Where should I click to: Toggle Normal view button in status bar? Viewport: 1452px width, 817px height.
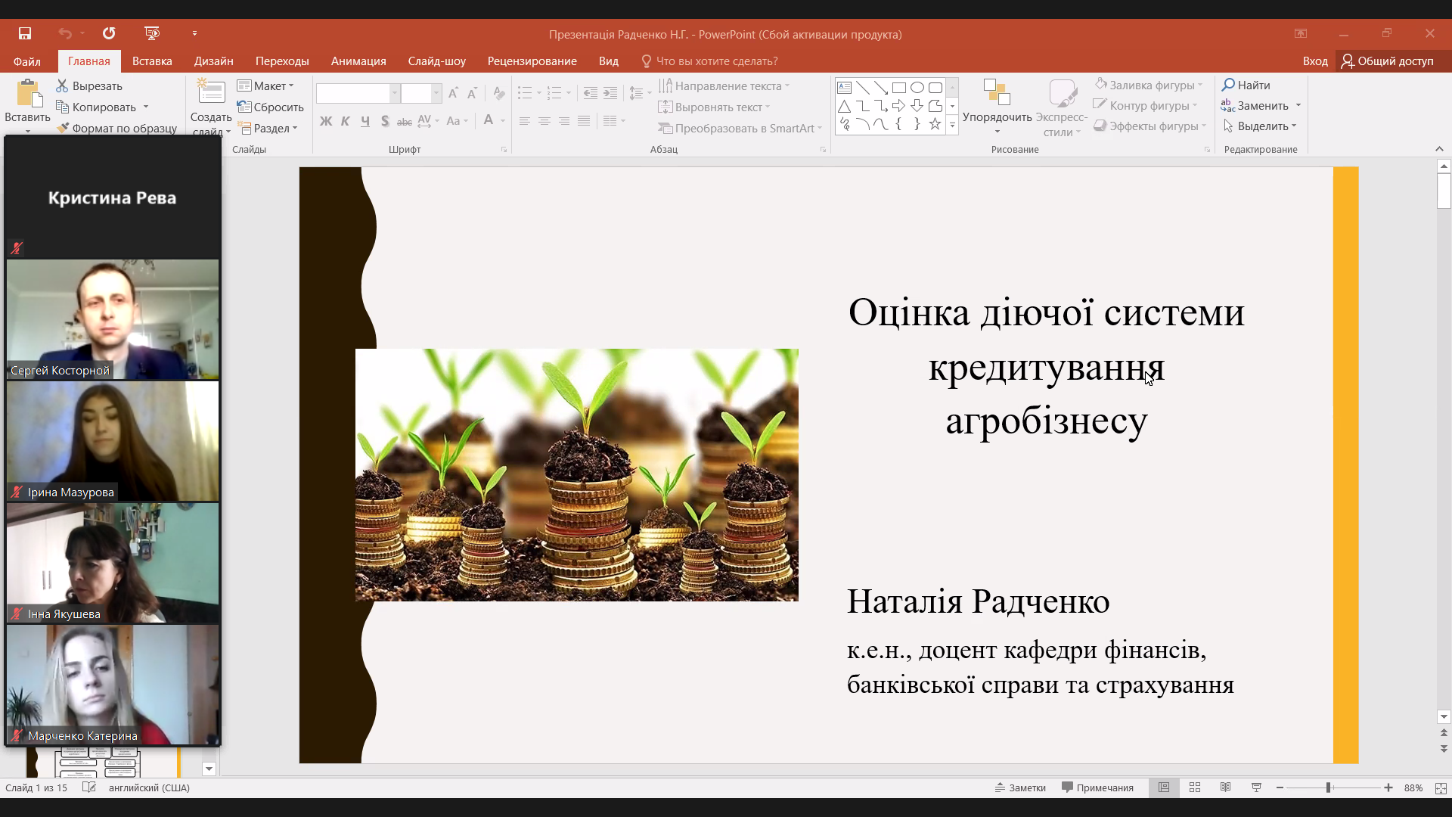(x=1164, y=787)
